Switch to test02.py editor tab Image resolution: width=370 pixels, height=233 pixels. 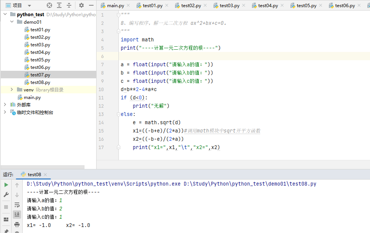click(191, 5)
